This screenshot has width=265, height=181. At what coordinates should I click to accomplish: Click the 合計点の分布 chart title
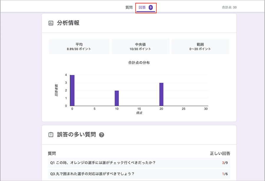coord(139,63)
